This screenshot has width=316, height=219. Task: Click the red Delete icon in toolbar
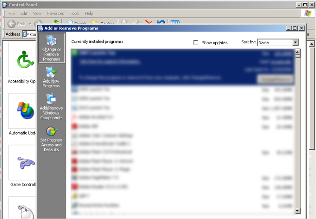point(149,23)
